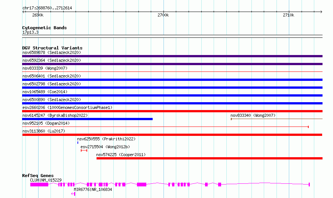Viewport: 333px width, 198px height.
Task: Select the 17p13.3 band label
Action: click(30, 32)
